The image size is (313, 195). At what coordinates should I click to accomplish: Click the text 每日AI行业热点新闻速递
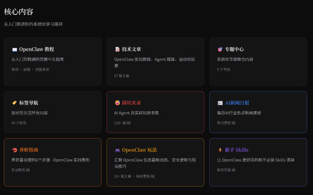239,113
